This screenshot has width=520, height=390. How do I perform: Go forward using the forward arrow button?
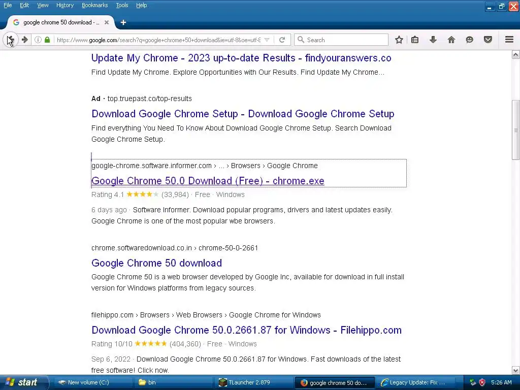click(24, 40)
